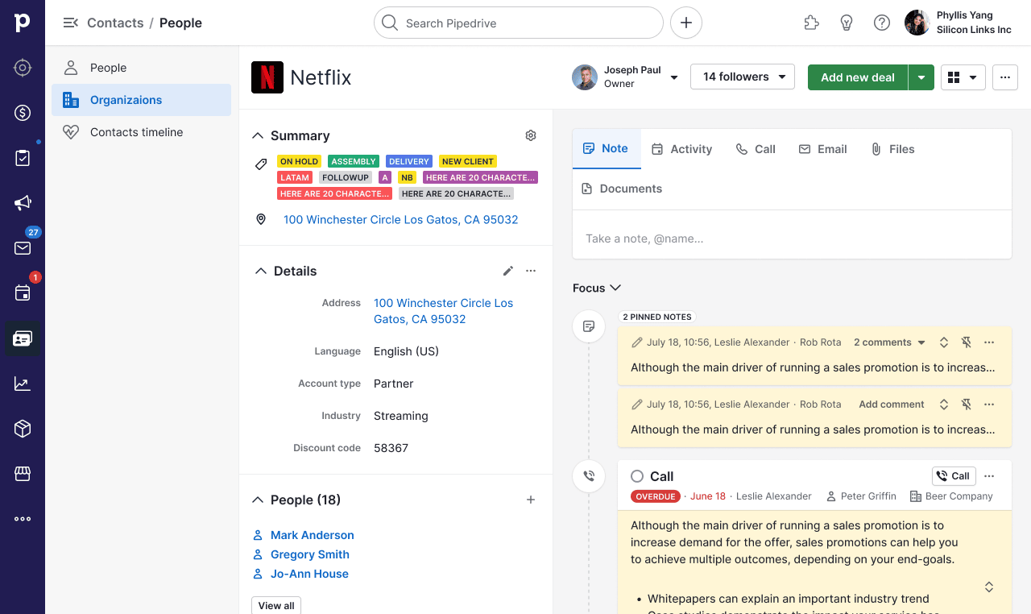Edit Details with the pencil icon
The height and width of the screenshot is (614, 1031).
pos(508,271)
